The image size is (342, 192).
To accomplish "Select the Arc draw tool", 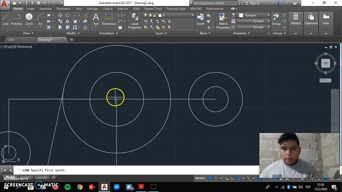I will pyautogui.click(x=41, y=19).
